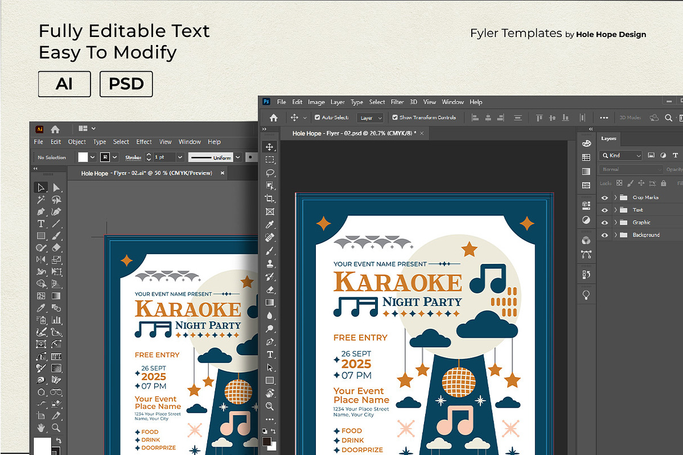Toggle the type layer filter in Layers panel
The width and height of the screenshot is (683, 455).
tap(676, 155)
